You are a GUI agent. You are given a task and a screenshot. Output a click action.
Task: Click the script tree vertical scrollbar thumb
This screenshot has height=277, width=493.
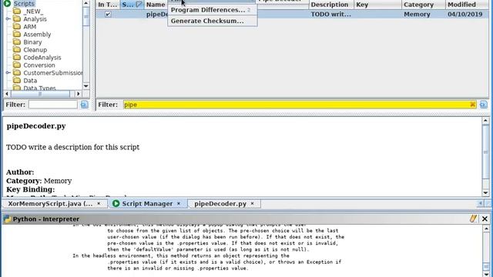point(86,16)
